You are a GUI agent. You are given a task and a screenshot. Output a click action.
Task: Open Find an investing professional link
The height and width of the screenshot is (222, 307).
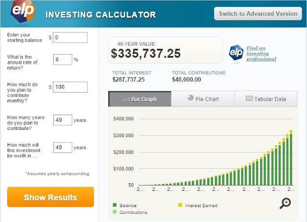(261, 53)
